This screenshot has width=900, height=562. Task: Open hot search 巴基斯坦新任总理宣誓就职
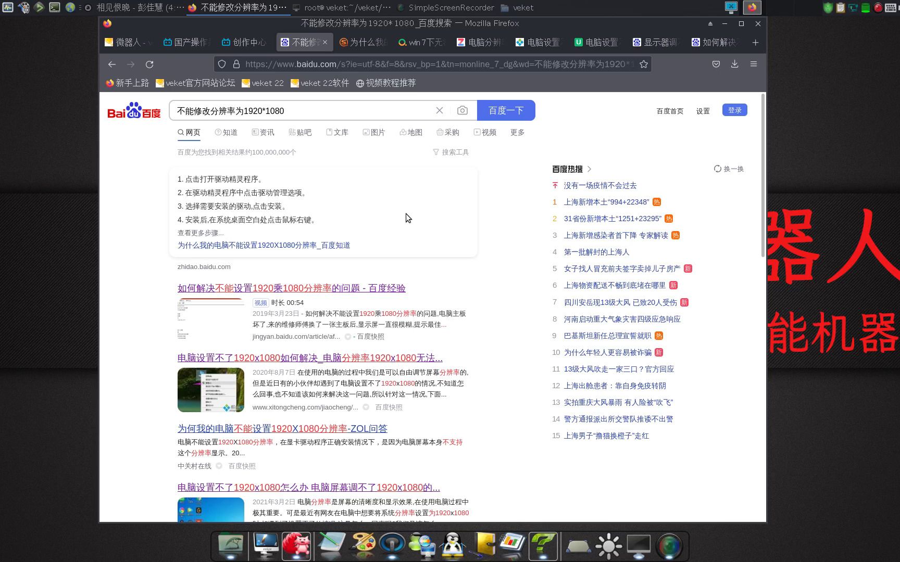607,336
